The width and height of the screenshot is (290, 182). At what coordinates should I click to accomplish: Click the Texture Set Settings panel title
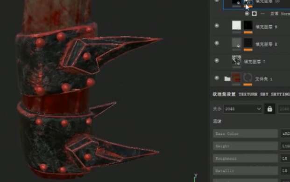click(x=251, y=94)
